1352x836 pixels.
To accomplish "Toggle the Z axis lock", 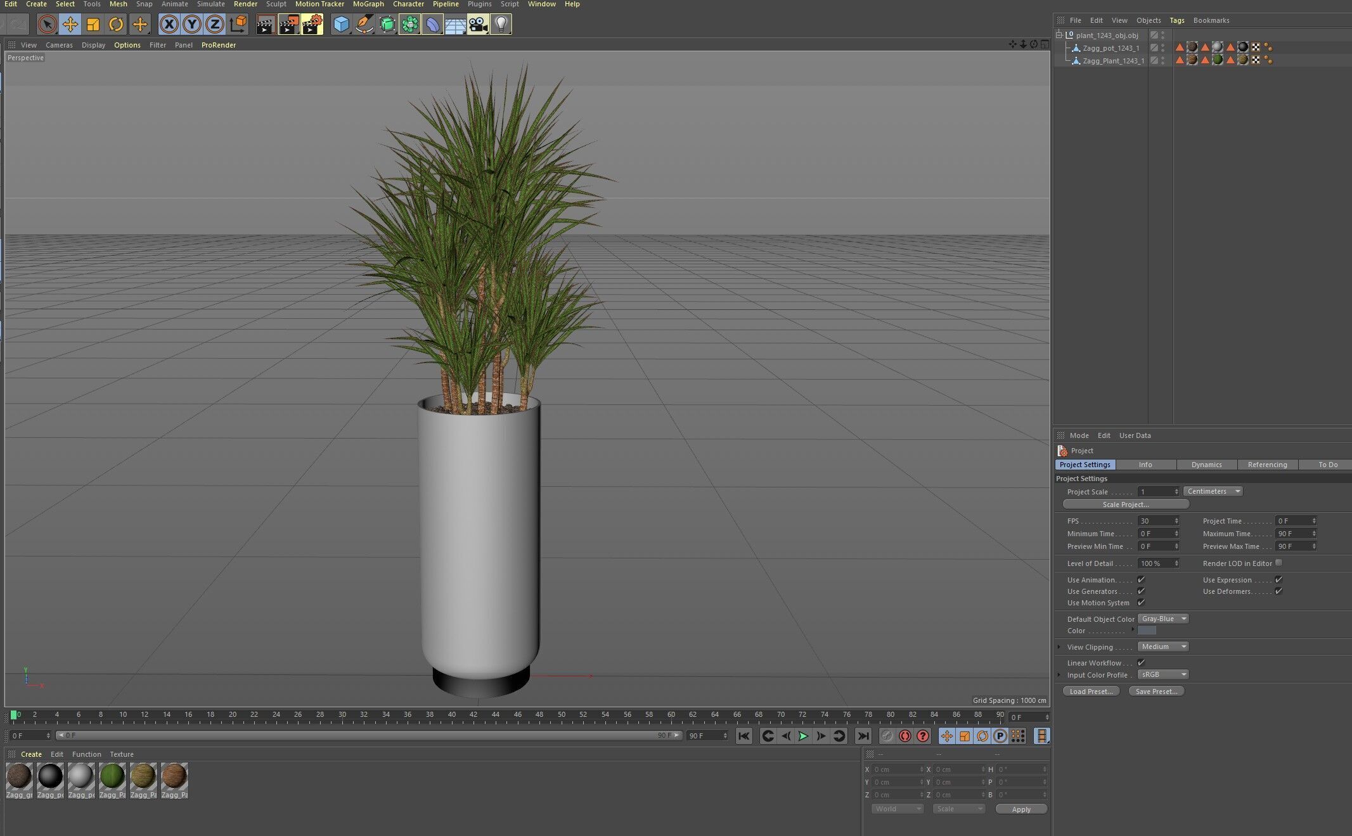I will [215, 25].
